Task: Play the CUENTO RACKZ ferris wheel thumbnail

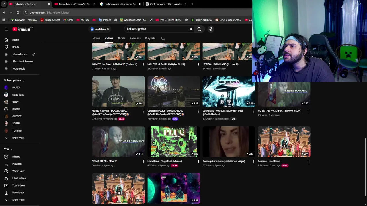Action: [x=173, y=91]
